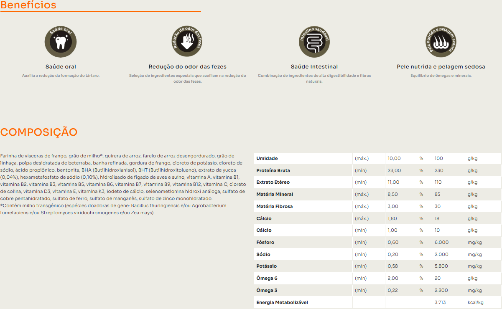Select the Intestino saudável badge icon
This screenshot has height=309, width=502.
pyautogui.click(x=314, y=42)
